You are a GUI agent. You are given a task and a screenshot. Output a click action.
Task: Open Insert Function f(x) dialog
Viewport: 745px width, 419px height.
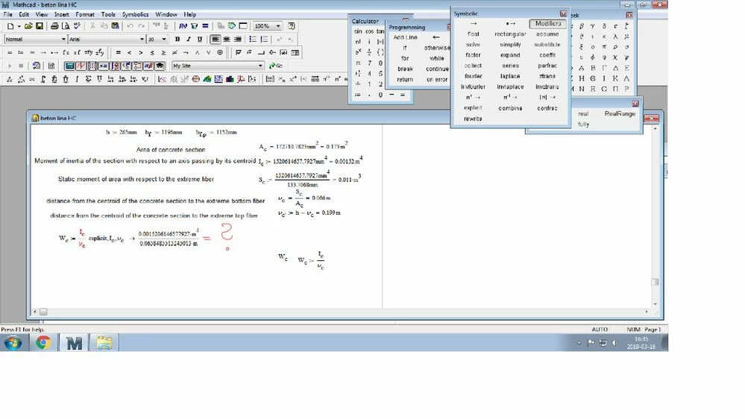coord(183,26)
